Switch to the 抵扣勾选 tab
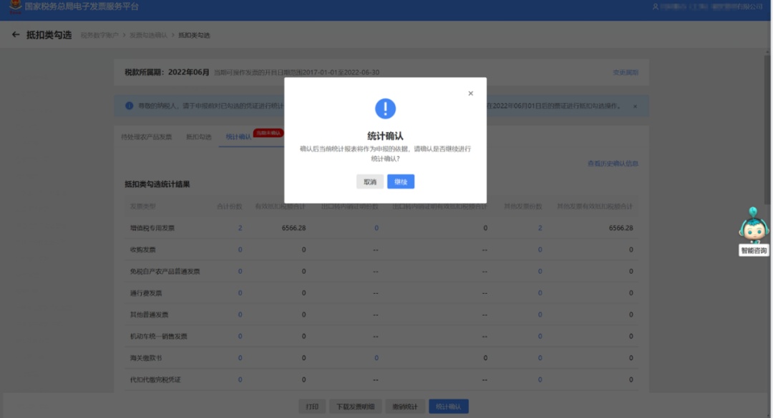Screen dimensions: 773x418 pyautogui.click(x=199, y=136)
